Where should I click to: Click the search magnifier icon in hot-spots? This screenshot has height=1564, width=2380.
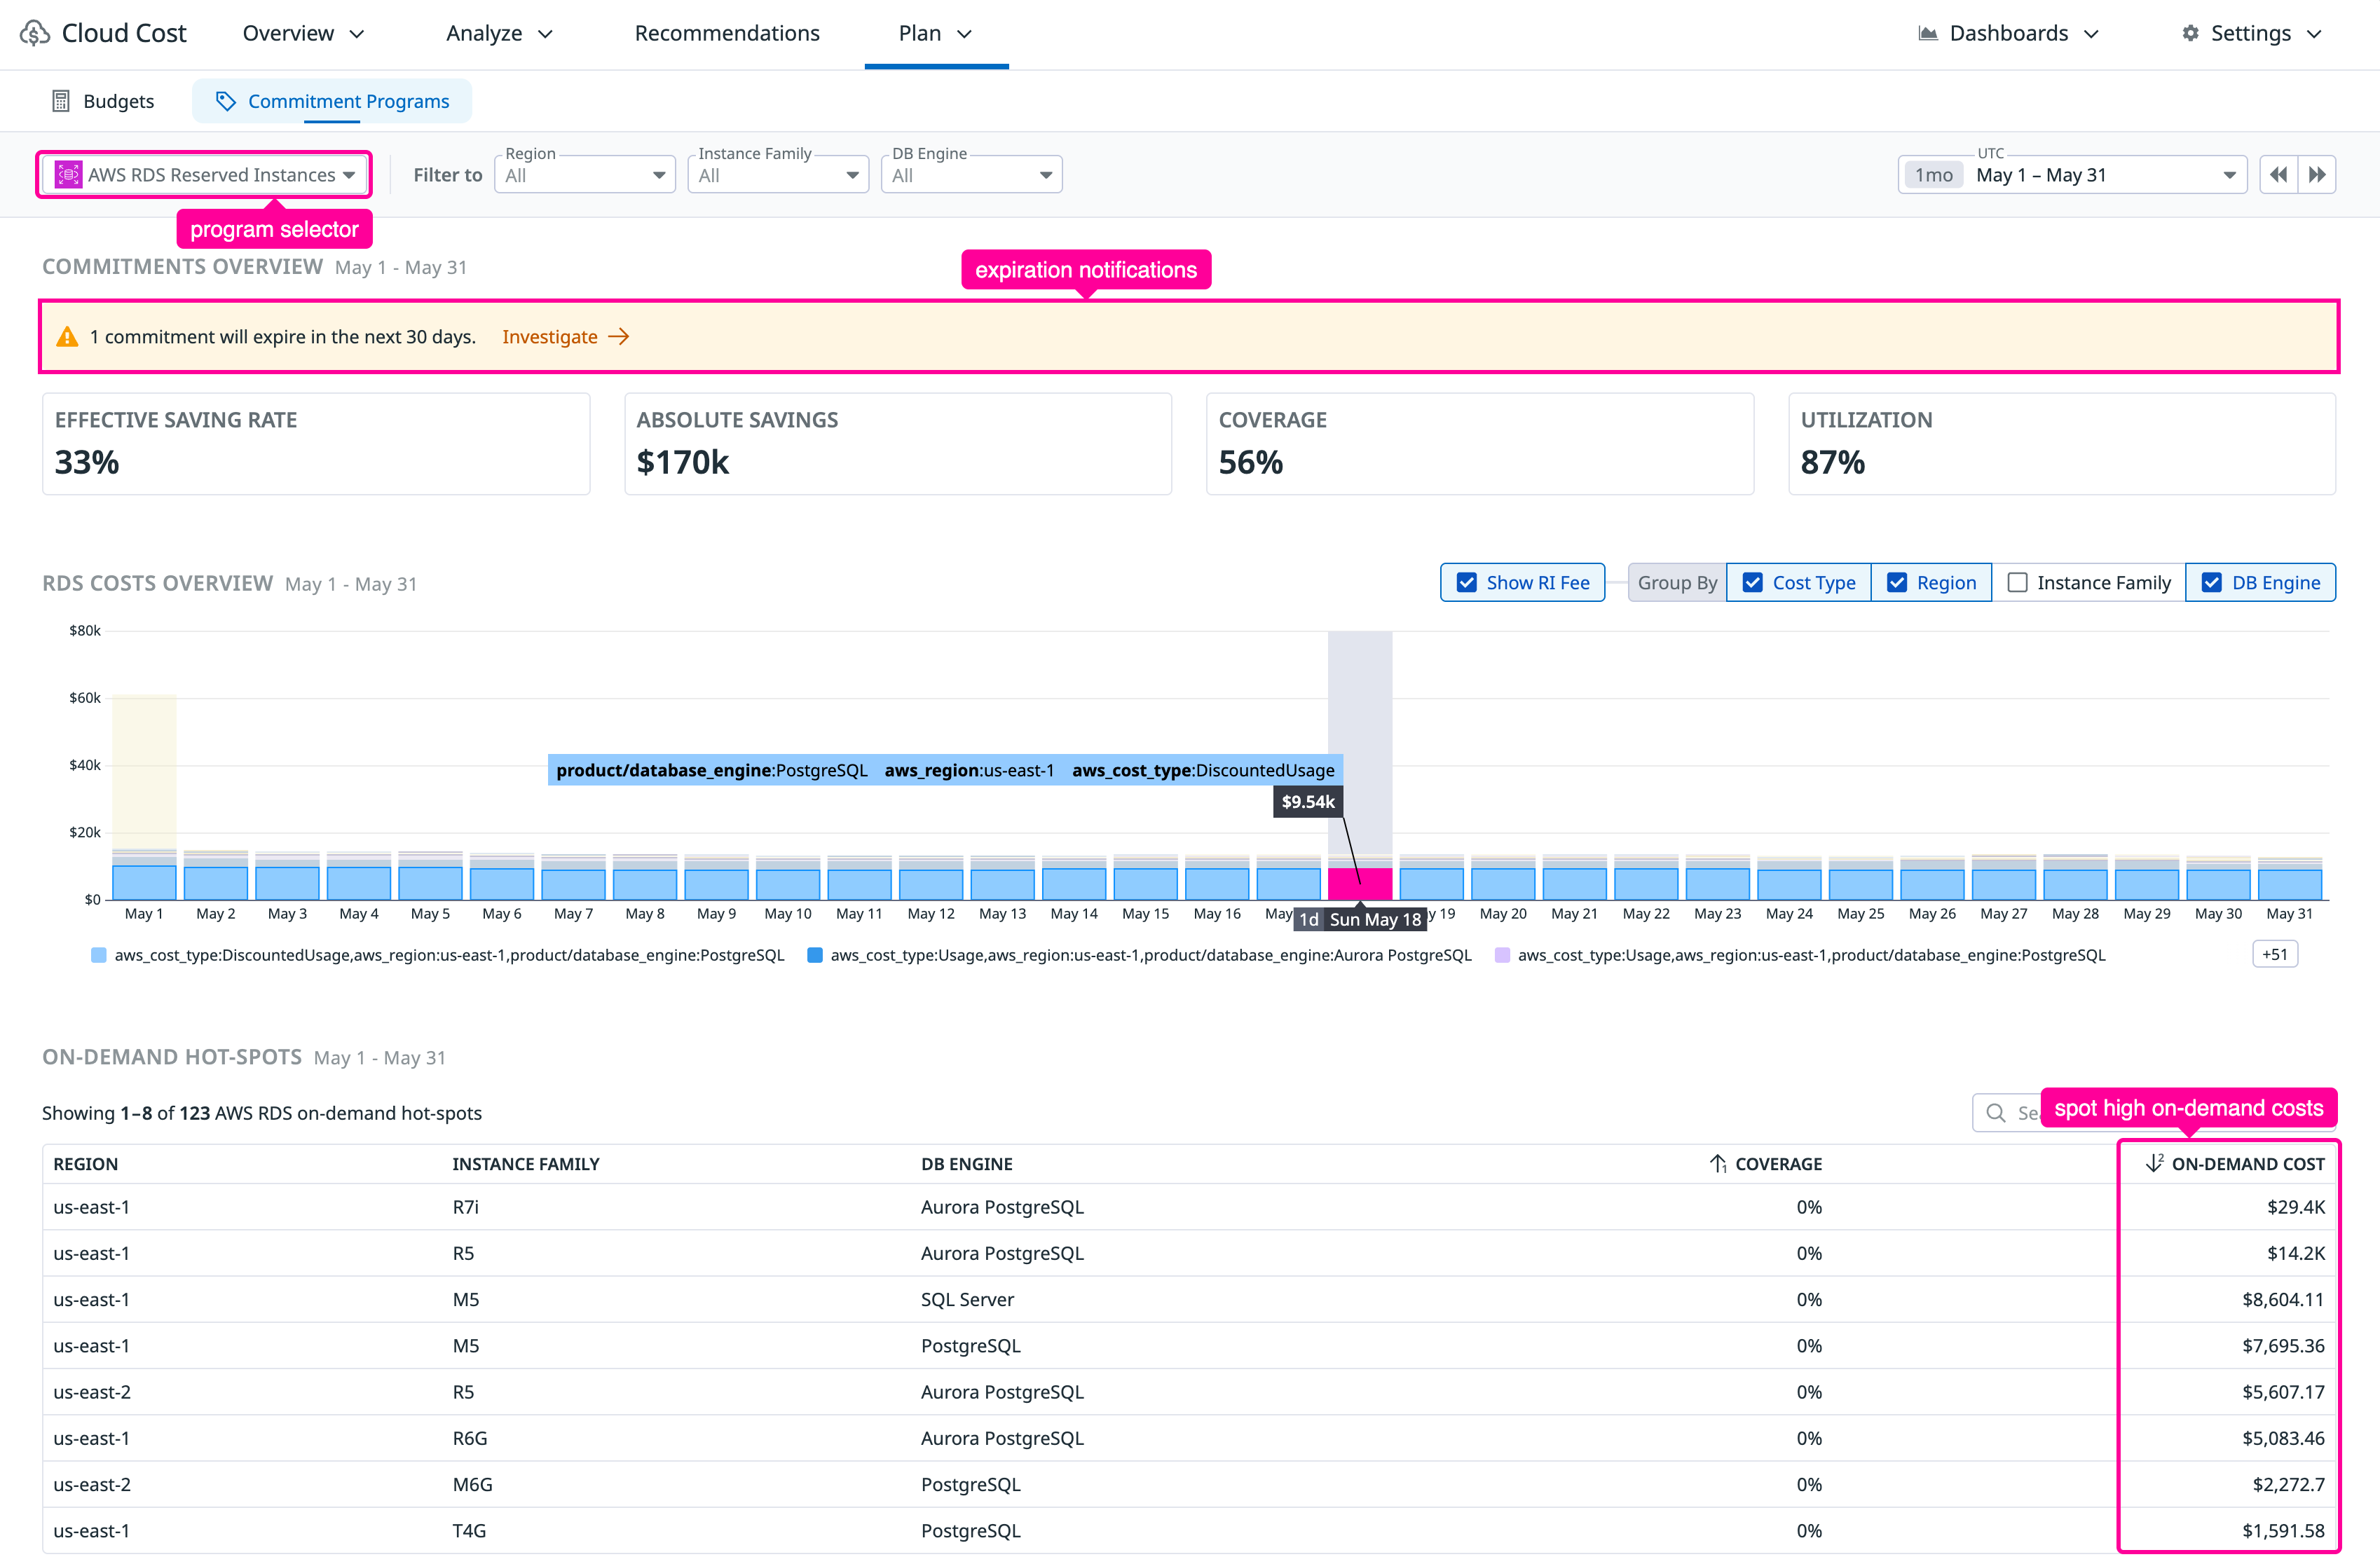pyautogui.click(x=1995, y=1113)
